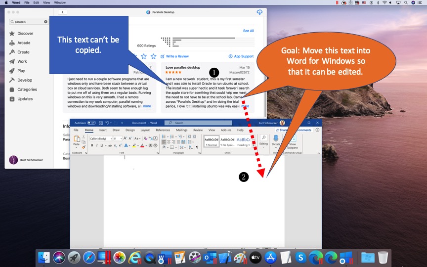Click the paragraph Shading paint bucket
This screenshot has height=267, width=427.
point(164,147)
